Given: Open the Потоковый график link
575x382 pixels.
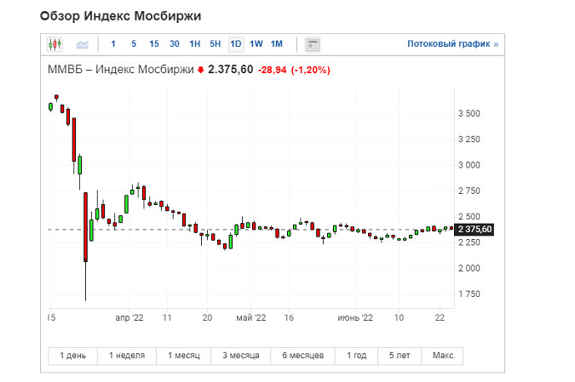Looking at the screenshot, I should point(453,44).
